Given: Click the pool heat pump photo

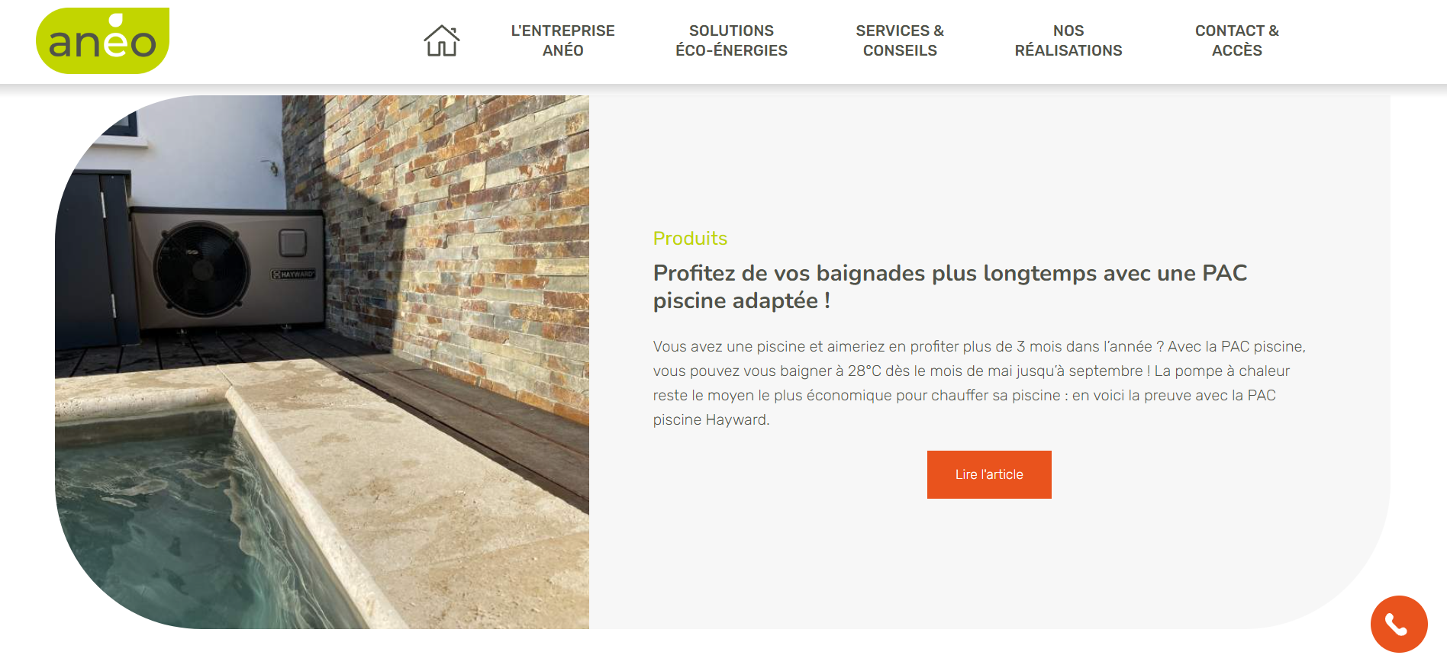Looking at the screenshot, I should [x=322, y=362].
